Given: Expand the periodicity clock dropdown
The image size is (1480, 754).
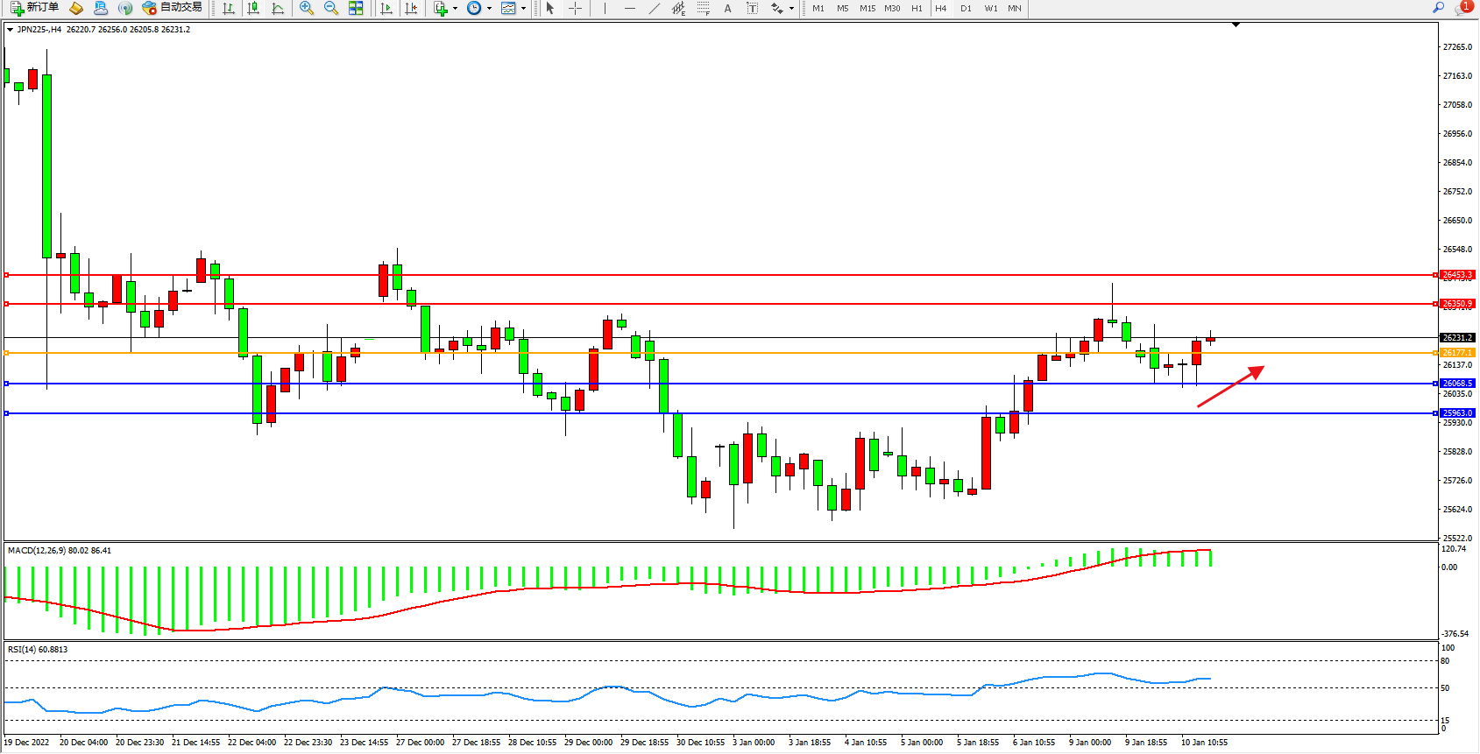Looking at the screenshot, I should point(489,8).
